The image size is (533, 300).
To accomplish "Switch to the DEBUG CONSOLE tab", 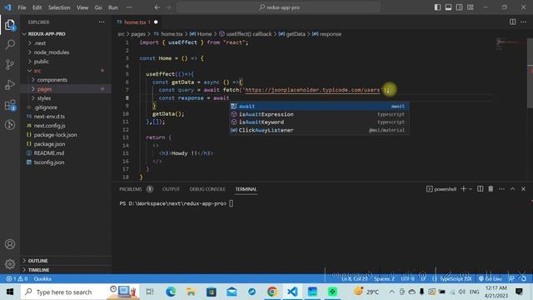I will [207, 189].
